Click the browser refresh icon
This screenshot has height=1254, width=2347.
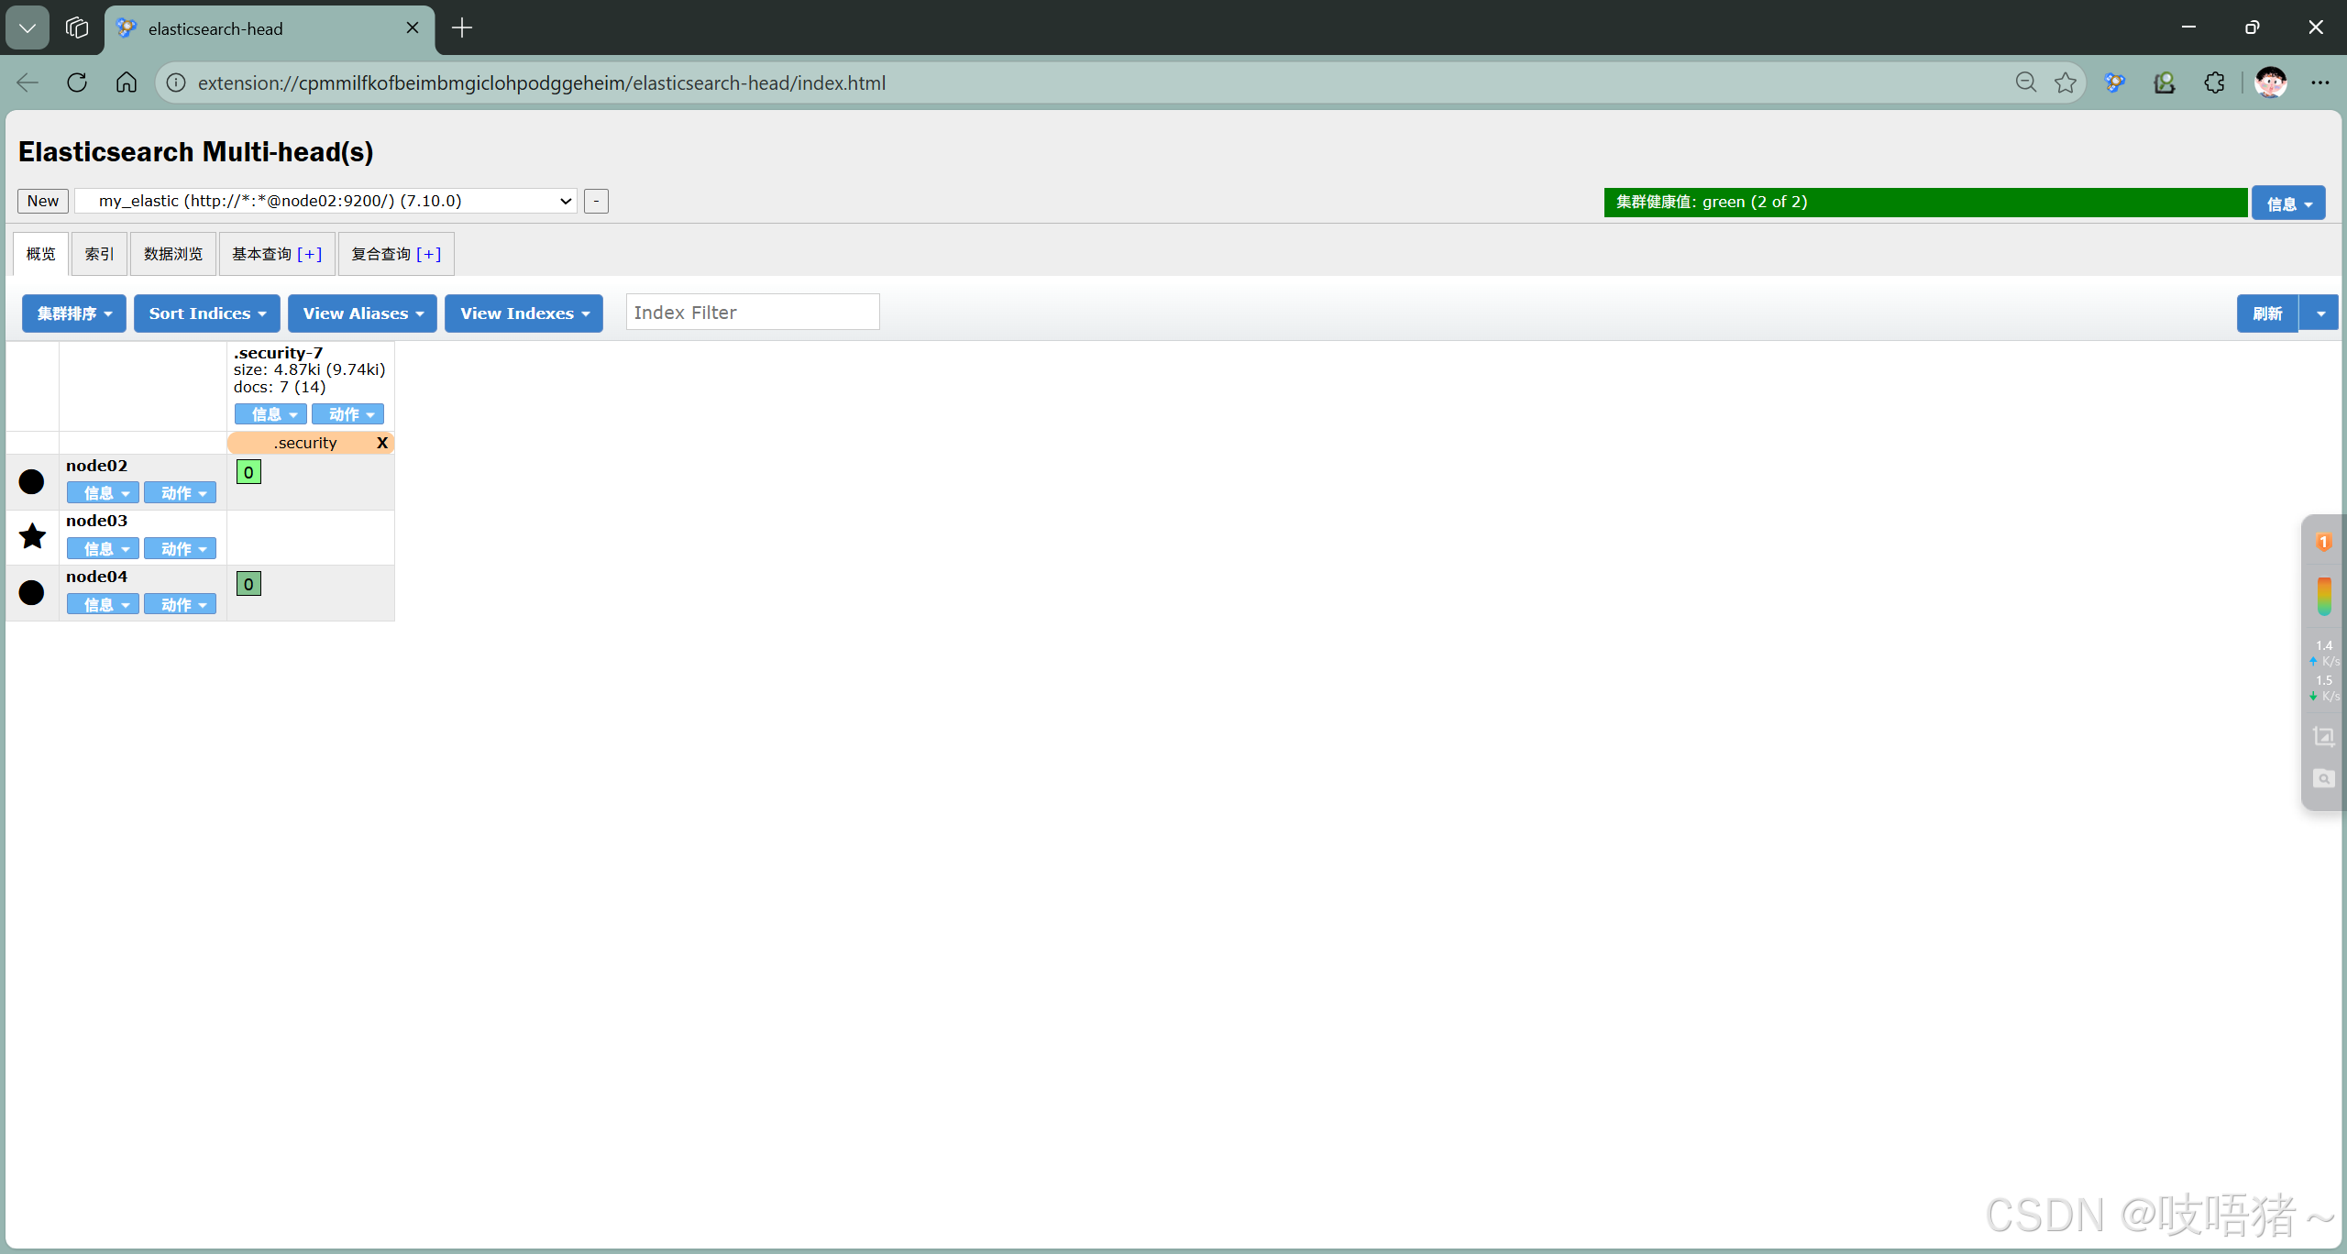tap(77, 82)
